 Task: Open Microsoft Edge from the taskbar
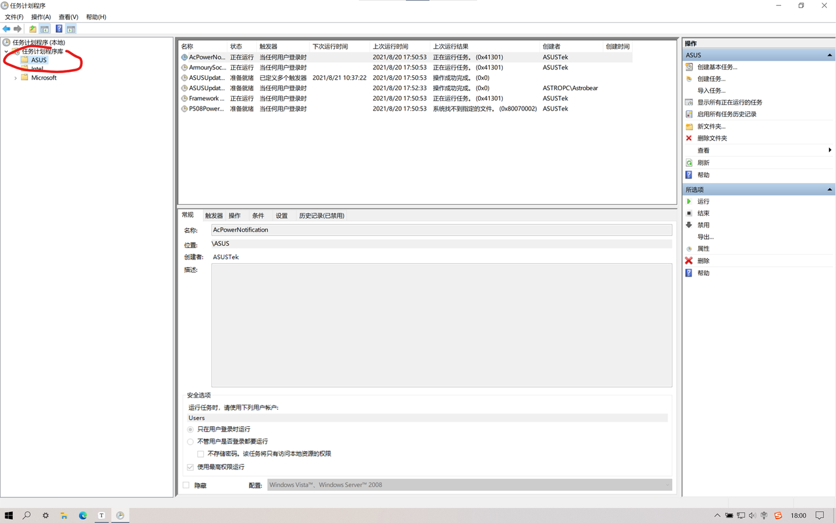83,515
